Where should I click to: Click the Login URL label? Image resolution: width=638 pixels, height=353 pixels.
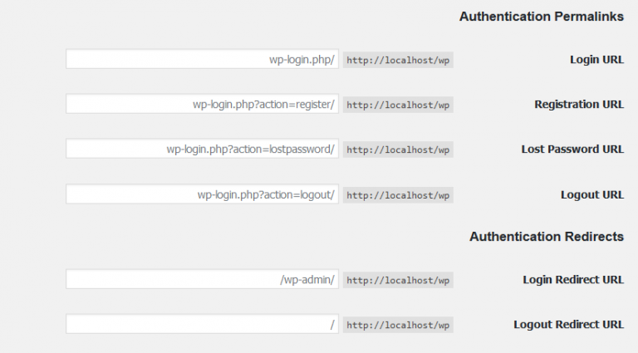[596, 60]
